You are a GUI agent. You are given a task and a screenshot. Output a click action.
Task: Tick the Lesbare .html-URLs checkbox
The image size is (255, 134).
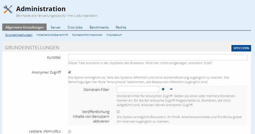pos(70,131)
